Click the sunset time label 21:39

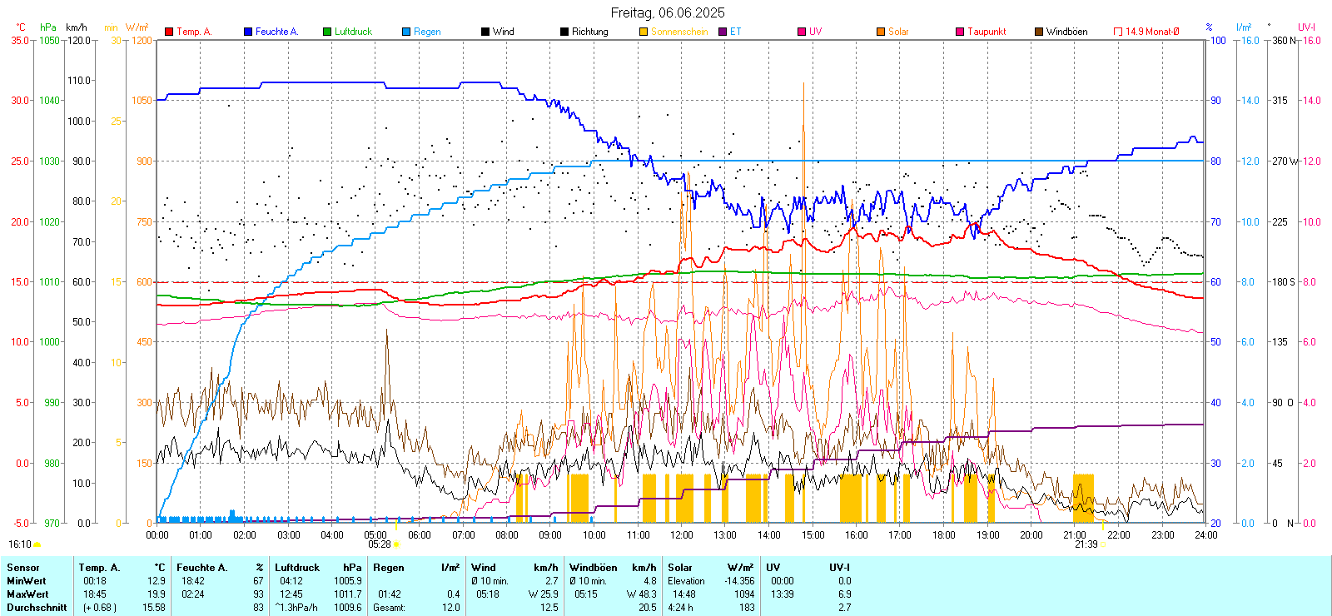pos(1086,544)
